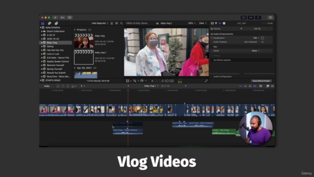Open the viewer View options menu

click(203, 23)
